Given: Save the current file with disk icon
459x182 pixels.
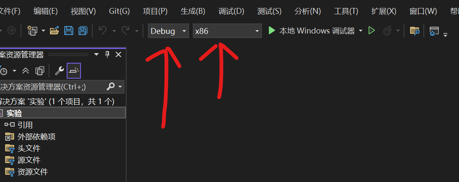Looking at the screenshot, I should (x=69, y=31).
